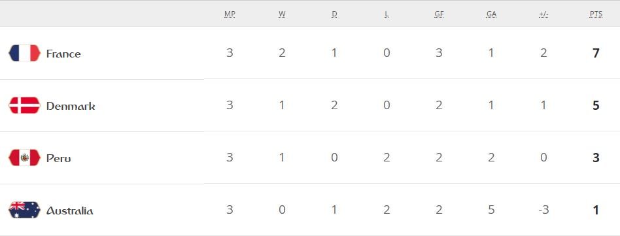This screenshot has width=620, height=236.
Task: Click the Australia flag icon
Action: pyautogui.click(x=24, y=210)
